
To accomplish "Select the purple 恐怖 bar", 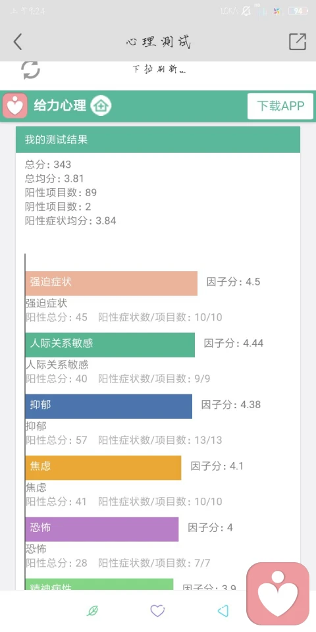I will 102,529.
